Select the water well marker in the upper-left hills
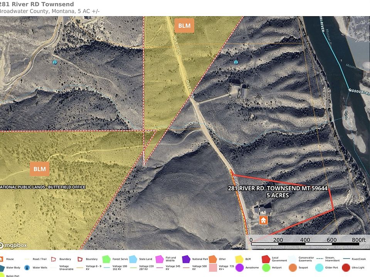Screen dimensions: 370x277 (55, 62)
